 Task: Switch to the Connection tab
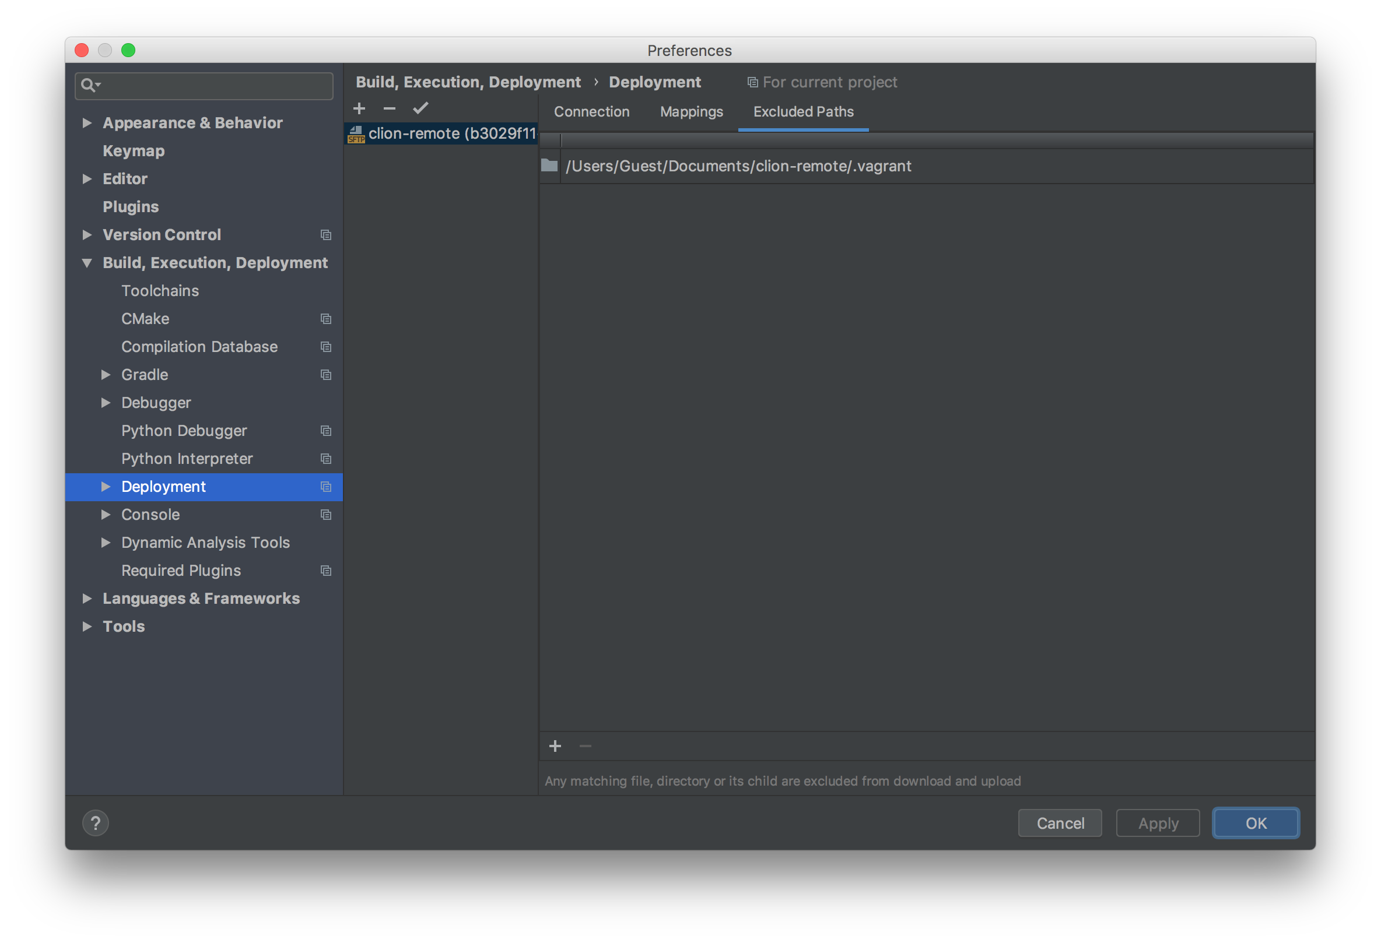[591, 112]
